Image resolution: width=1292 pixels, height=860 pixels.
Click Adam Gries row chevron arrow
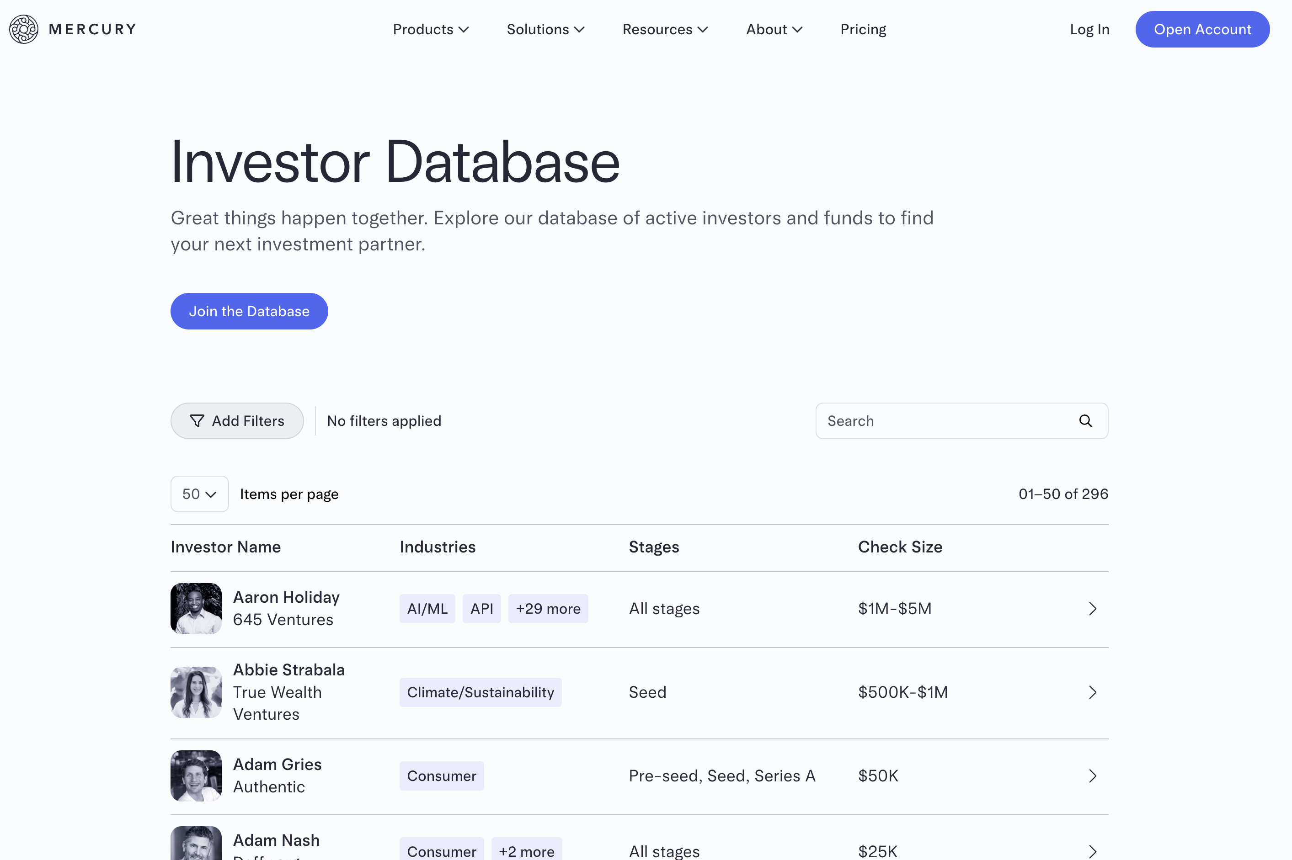(1092, 775)
